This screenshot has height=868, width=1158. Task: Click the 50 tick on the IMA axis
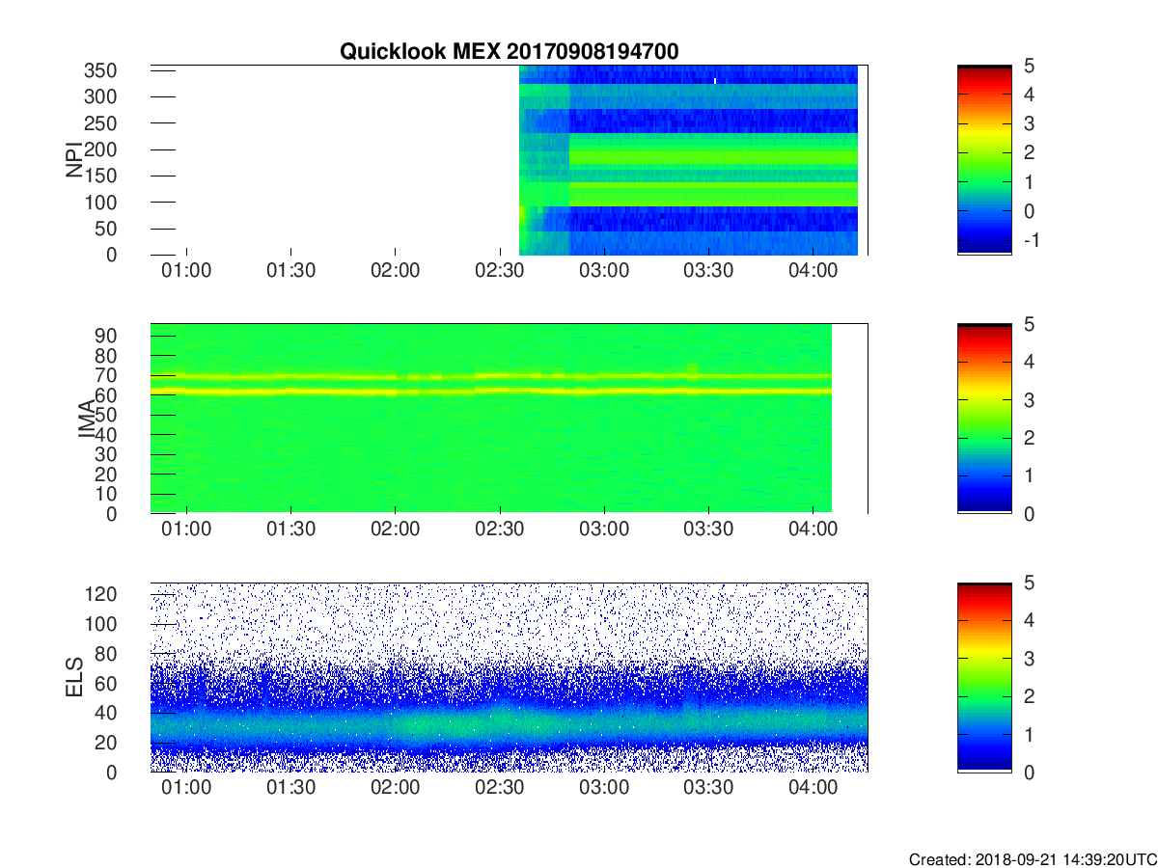pyautogui.click(x=106, y=415)
